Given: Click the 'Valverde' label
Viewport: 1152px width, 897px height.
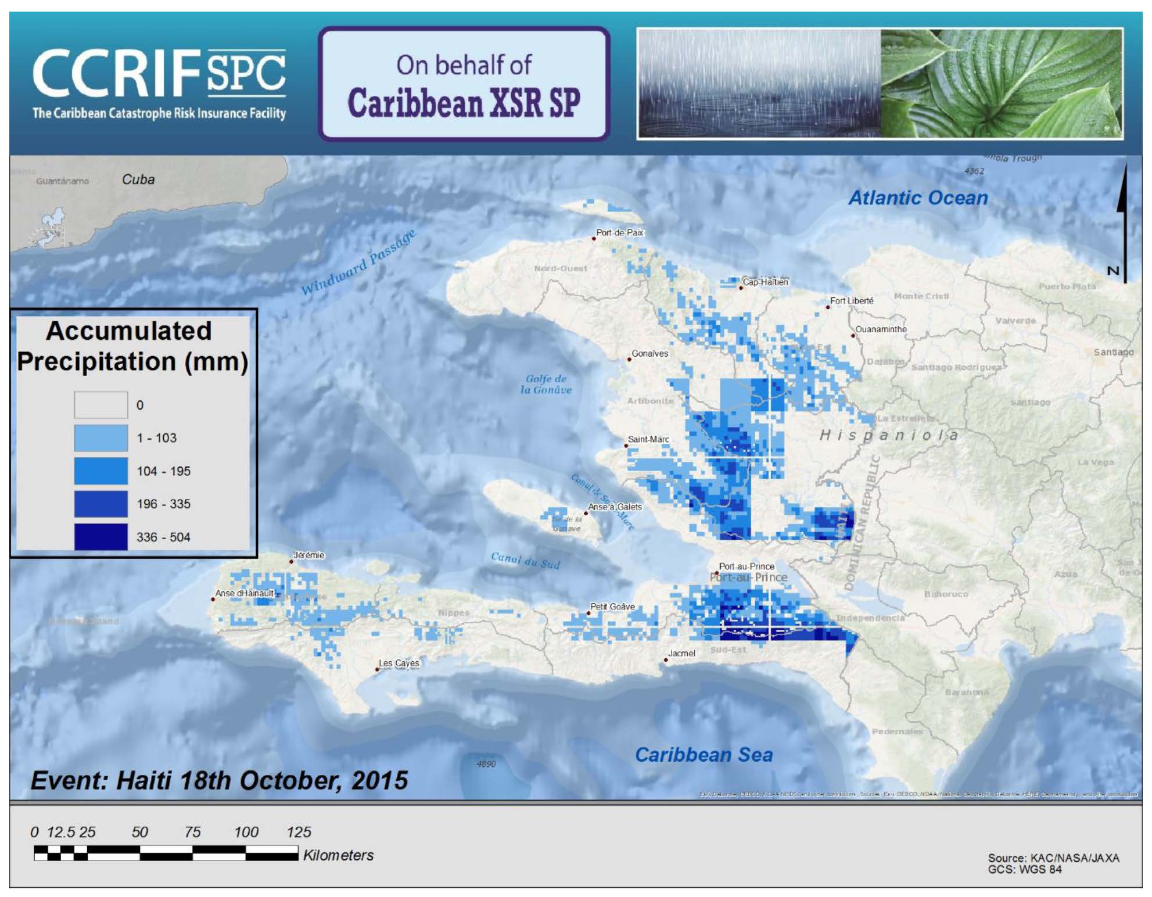Looking at the screenshot, I should click(x=1015, y=321).
